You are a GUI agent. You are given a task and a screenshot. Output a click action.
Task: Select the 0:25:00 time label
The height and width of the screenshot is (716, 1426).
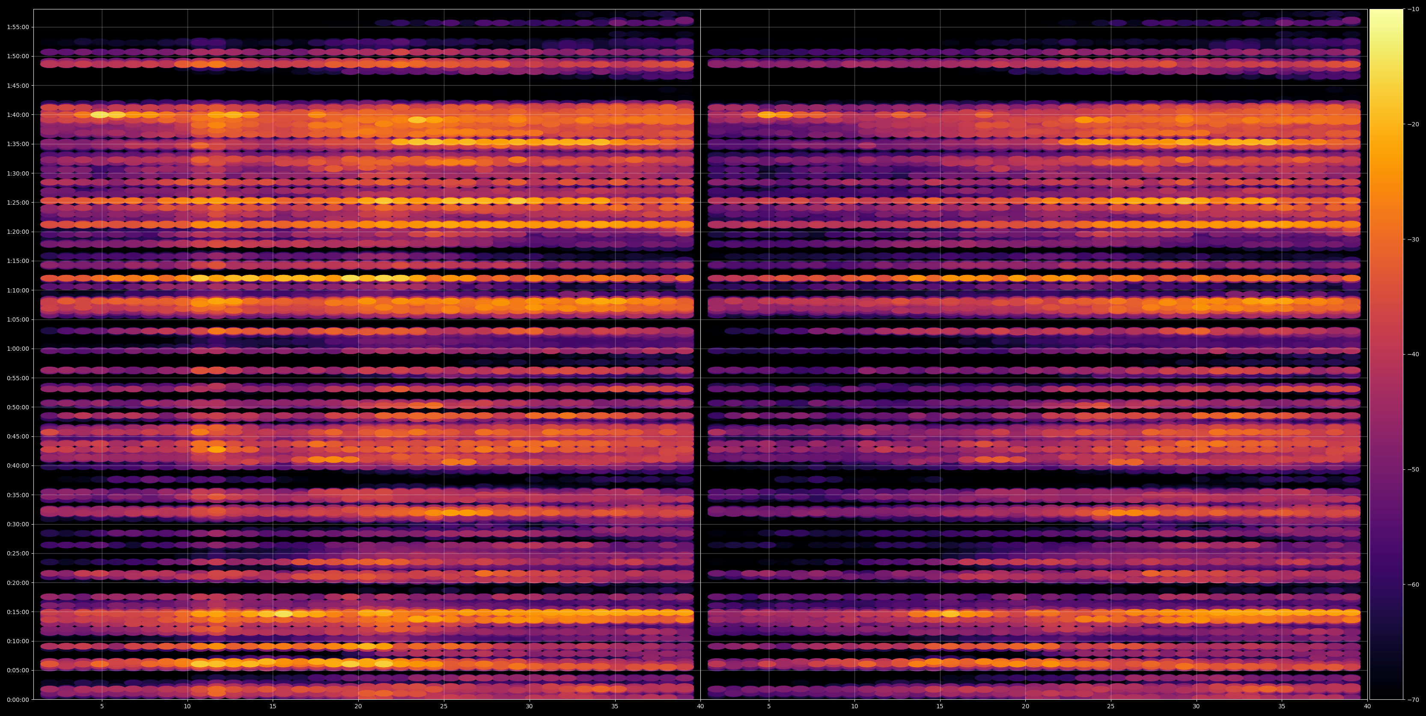[18, 553]
